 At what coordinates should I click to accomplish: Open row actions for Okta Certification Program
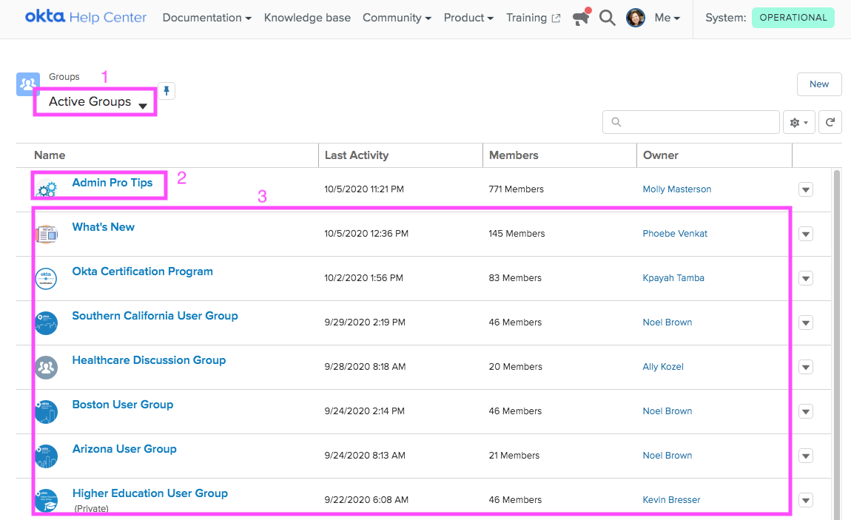click(x=806, y=278)
